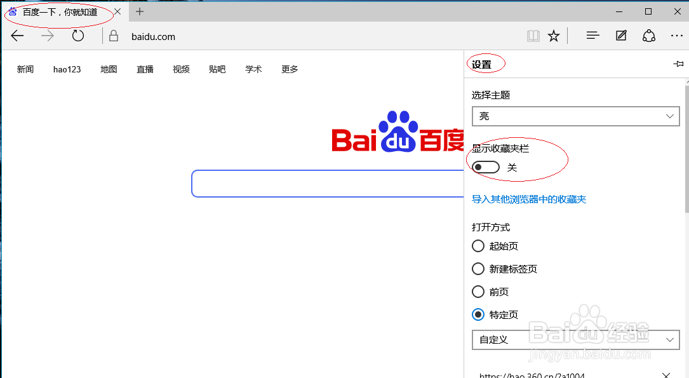The image size is (689, 378).
Task: Open Reading view book icon
Action: [x=533, y=36]
